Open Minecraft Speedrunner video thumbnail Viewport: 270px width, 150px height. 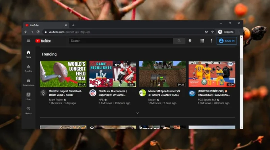[x=162, y=74]
